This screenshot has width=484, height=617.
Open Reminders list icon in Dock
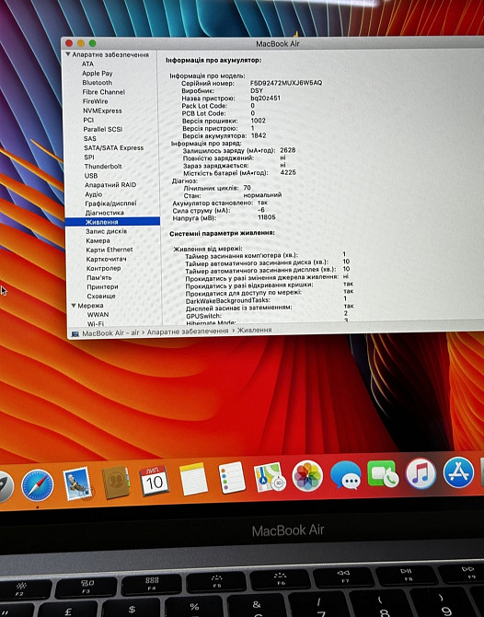[232, 477]
